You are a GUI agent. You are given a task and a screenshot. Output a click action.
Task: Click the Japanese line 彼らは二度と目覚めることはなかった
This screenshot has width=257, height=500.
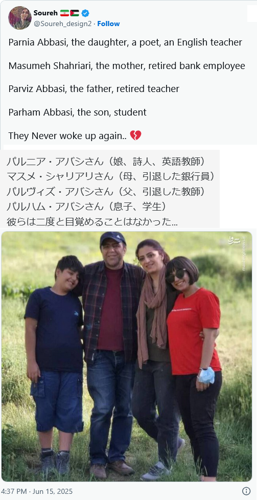(92, 221)
